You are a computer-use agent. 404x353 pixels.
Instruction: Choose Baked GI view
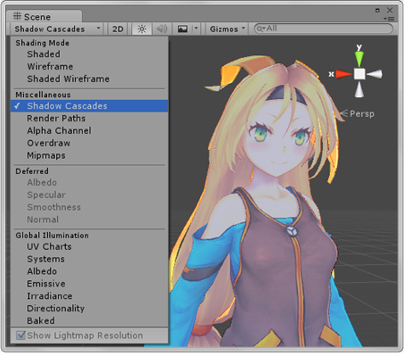coord(89,321)
